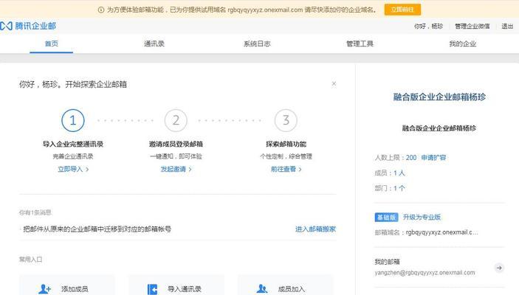
Task: Click the mailbox domain rgbqyqyyxyz.onexmail value
Action: [x=442, y=232]
